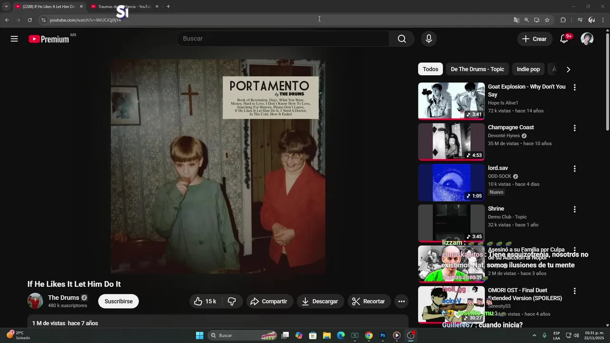Select the Todos filter chip
The width and height of the screenshot is (610, 343).
(x=430, y=69)
